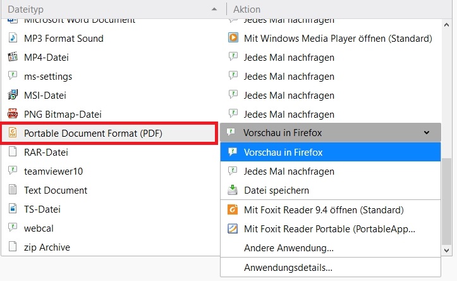The image size is (457, 281).
Task: Open the Vorschau in Firefox action dropdown
Action: click(x=331, y=133)
